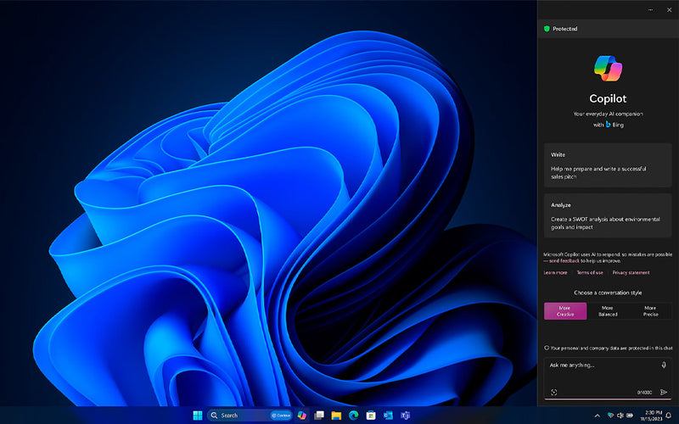This screenshot has width=679, height=424.
Task: Open Outlook from the taskbar
Action: 388,415
